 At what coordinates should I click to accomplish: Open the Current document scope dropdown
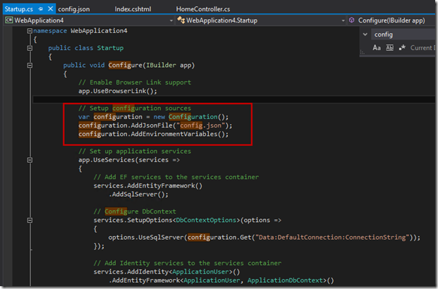click(x=422, y=48)
